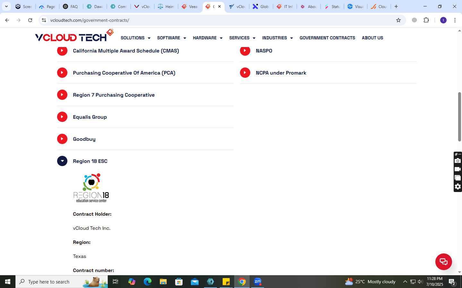Viewport: 462px width, 288px height.
Task: Switch to the Glob tab
Action: coord(261,6)
